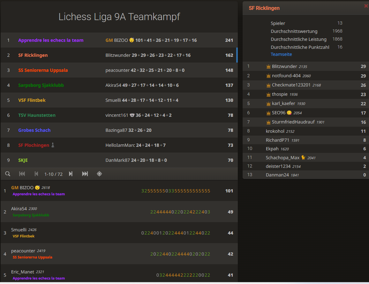Click crown icon beside karl_kaefer
The width and height of the screenshot is (369, 284).
tap(268, 103)
